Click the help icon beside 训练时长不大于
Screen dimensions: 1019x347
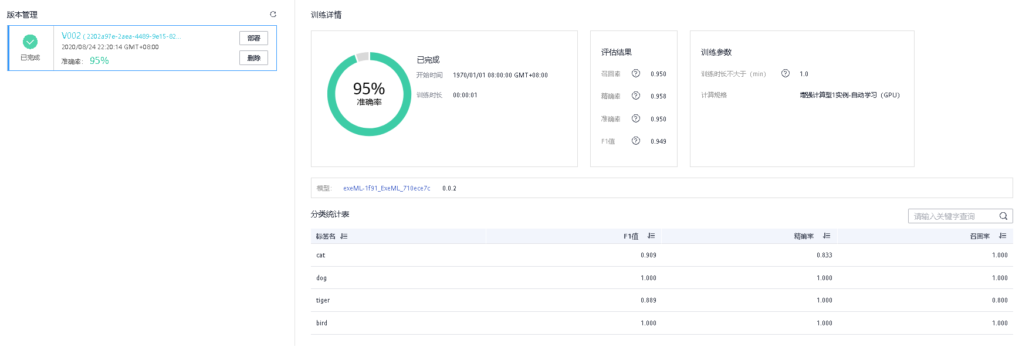[x=785, y=73]
